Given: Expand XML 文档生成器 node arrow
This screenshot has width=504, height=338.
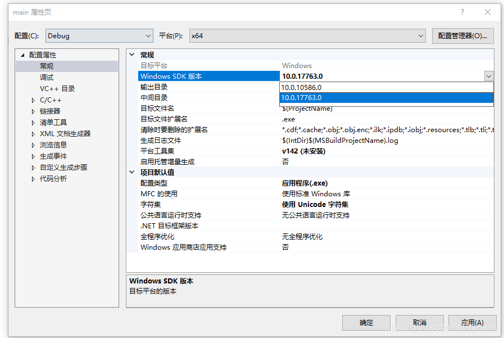Looking at the screenshot, I should 33,134.
